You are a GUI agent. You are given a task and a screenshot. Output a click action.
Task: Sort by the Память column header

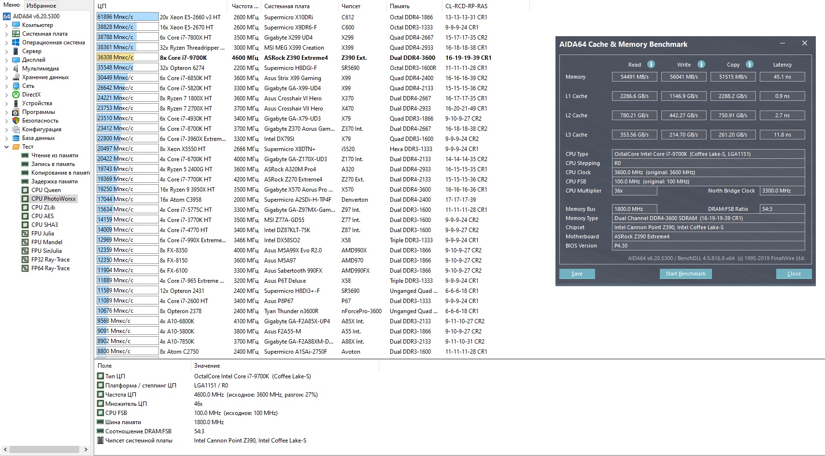point(414,6)
